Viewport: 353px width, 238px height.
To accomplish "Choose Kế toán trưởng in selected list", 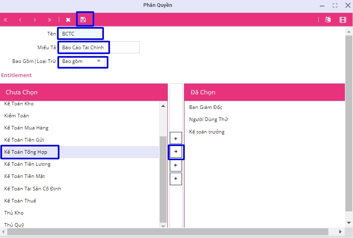I will click(207, 132).
